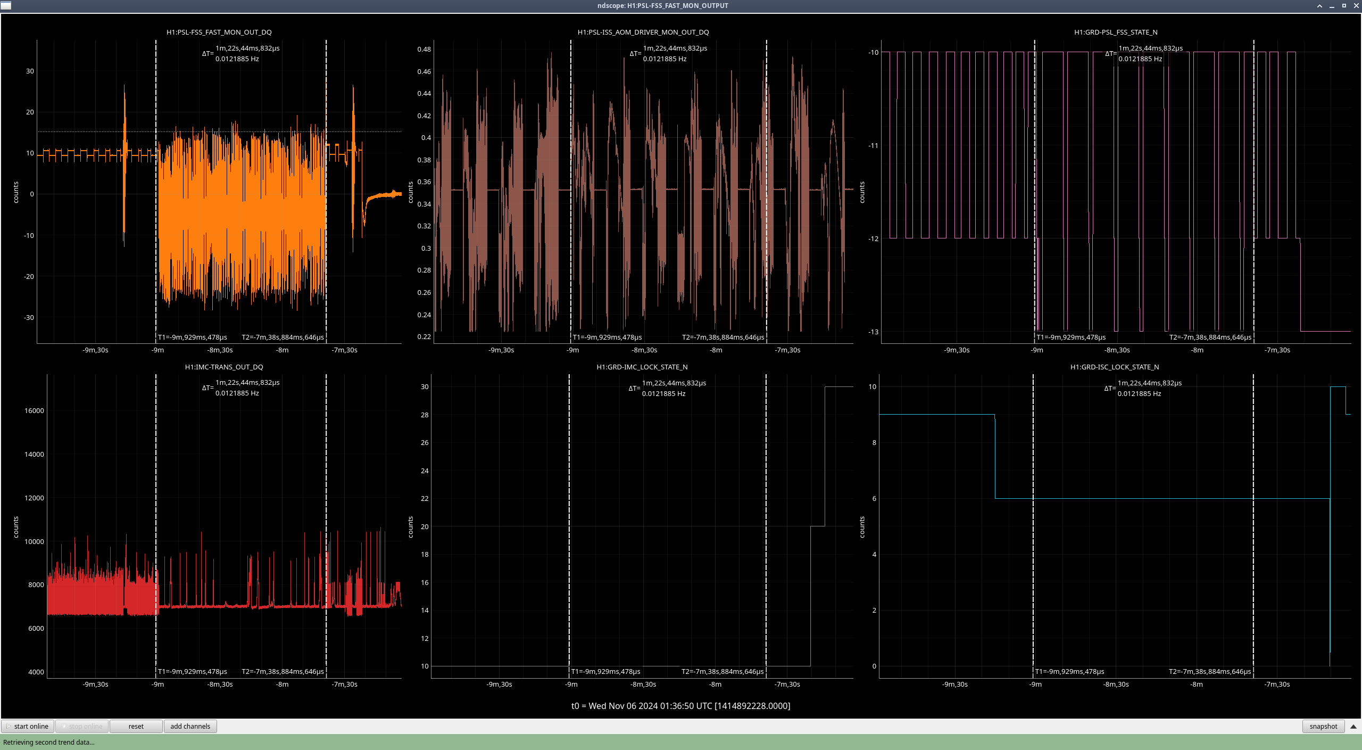
Task: Expand the options arrow beside snapshot
Action: click(1353, 726)
